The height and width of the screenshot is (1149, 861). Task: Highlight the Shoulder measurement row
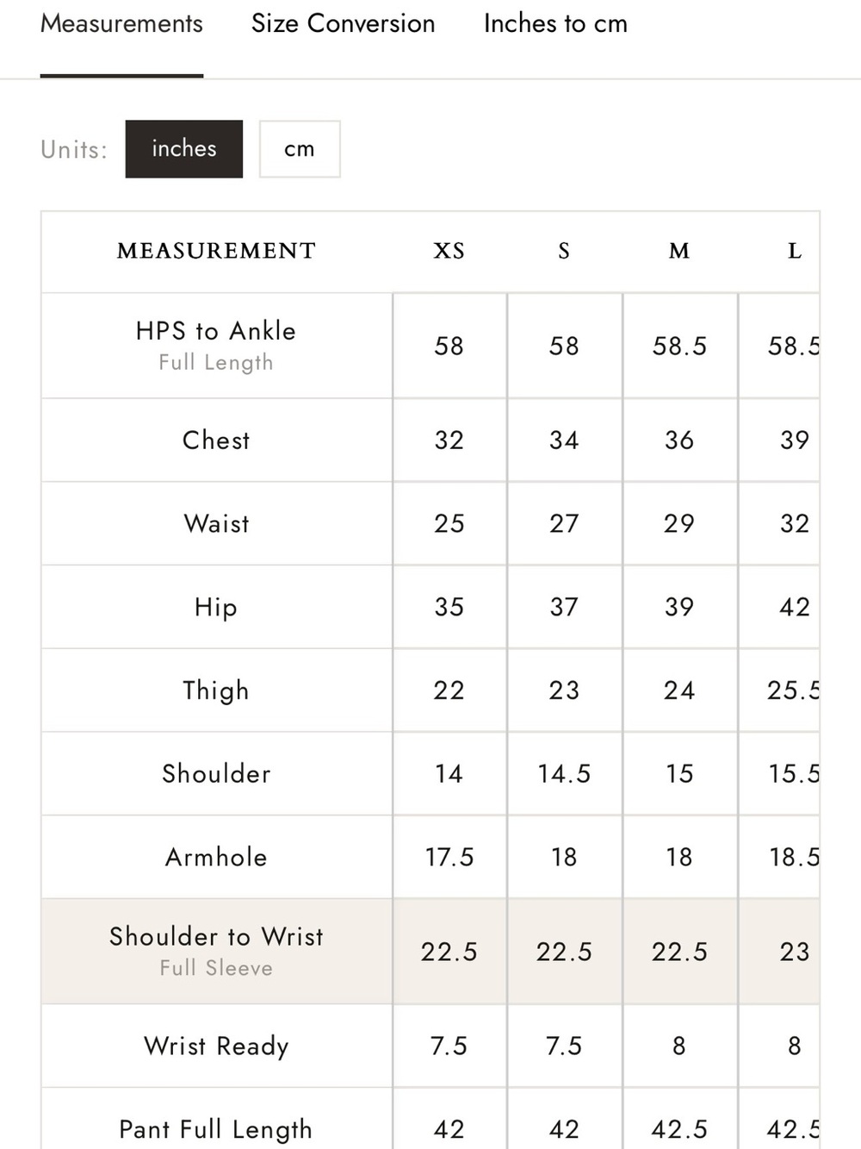pyautogui.click(x=430, y=773)
